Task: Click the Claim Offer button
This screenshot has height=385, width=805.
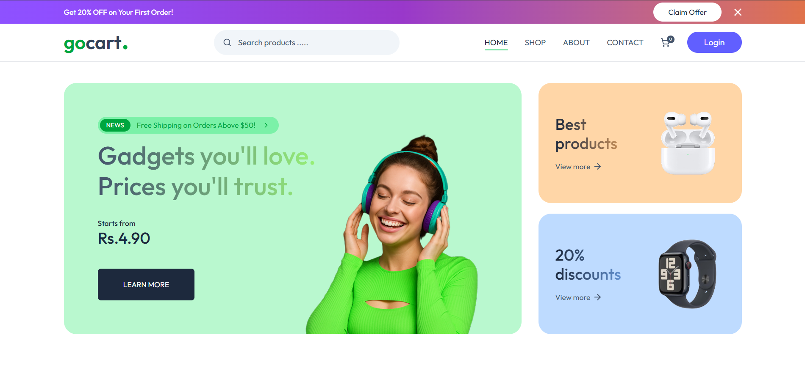Action: point(687,12)
